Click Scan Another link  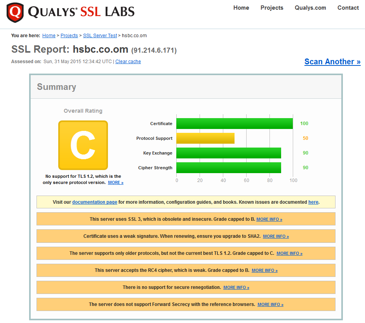point(332,62)
